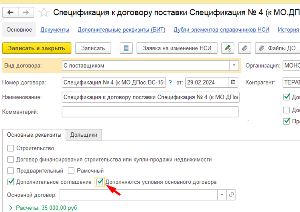Viewport: 300px width, 212px height.
Task: Check the Рамочный checkbox
Action: (x=71, y=171)
